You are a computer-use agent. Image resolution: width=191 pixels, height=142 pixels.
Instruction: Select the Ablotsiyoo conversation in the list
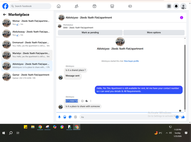tap(27, 66)
